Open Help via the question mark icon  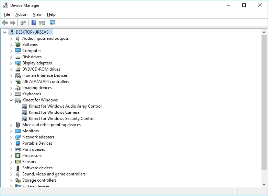[x=34, y=23]
